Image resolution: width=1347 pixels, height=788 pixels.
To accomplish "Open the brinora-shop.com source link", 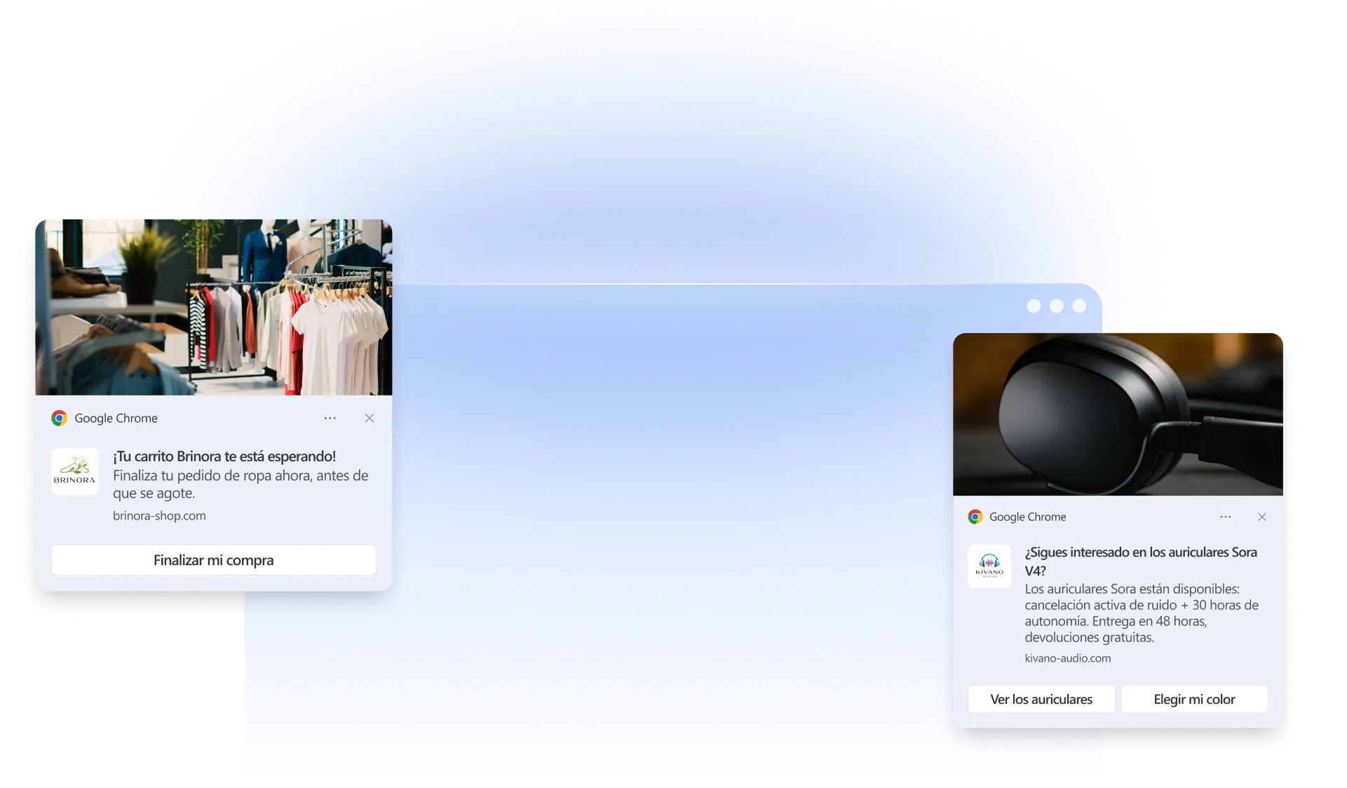I will coord(159,516).
